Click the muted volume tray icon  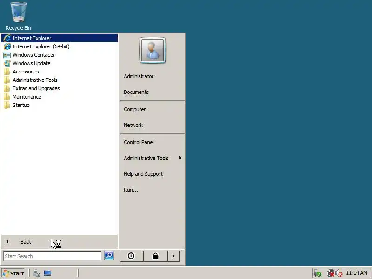339,273
